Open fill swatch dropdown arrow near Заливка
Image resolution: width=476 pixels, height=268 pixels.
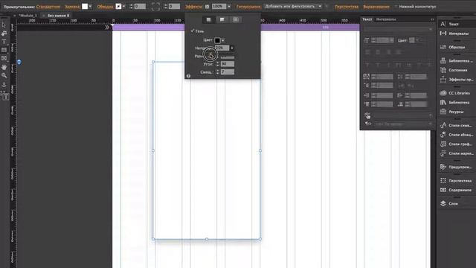90,7
